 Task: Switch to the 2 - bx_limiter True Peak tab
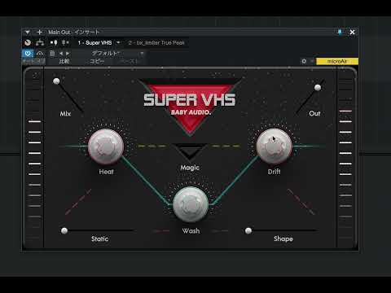tap(156, 43)
